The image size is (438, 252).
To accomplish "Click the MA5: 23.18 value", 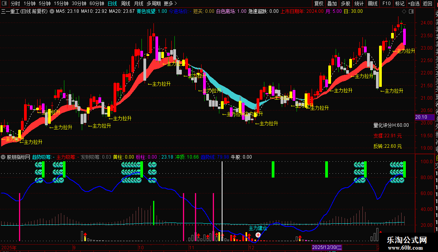I will click(67, 12).
